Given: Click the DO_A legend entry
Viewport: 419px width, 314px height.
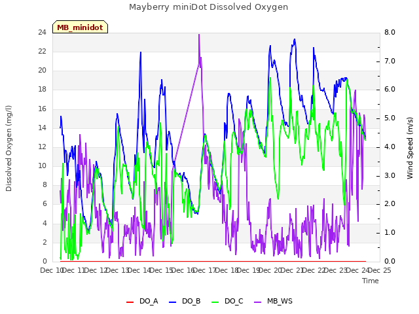Looking at the screenshot, I should coord(142,302).
